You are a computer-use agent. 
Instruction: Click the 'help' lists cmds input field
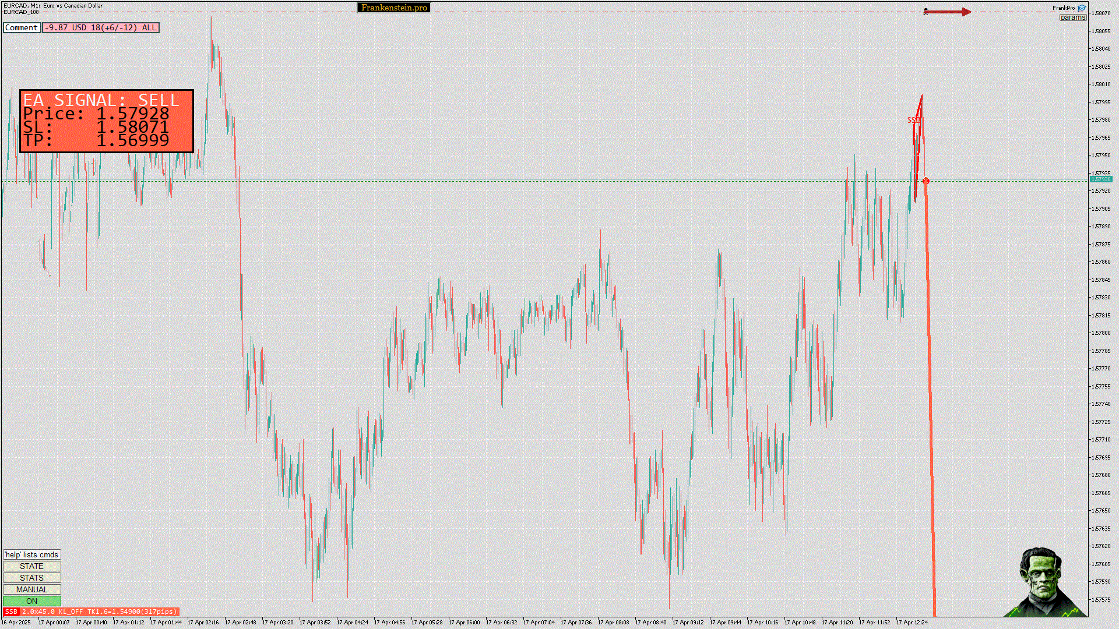pyautogui.click(x=31, y=554)
